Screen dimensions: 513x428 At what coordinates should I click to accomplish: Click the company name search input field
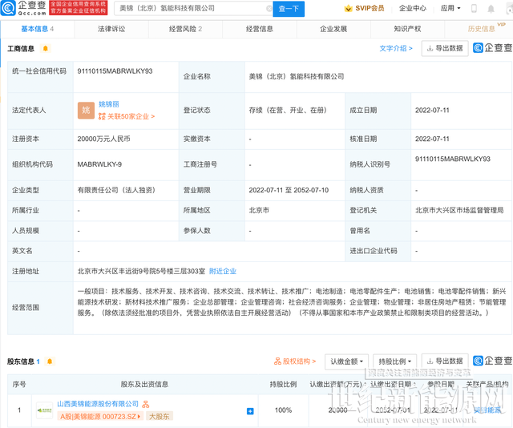click(192, 8)
